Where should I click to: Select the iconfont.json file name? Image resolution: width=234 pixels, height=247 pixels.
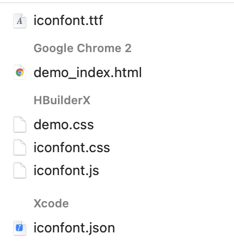coord(74,228)
